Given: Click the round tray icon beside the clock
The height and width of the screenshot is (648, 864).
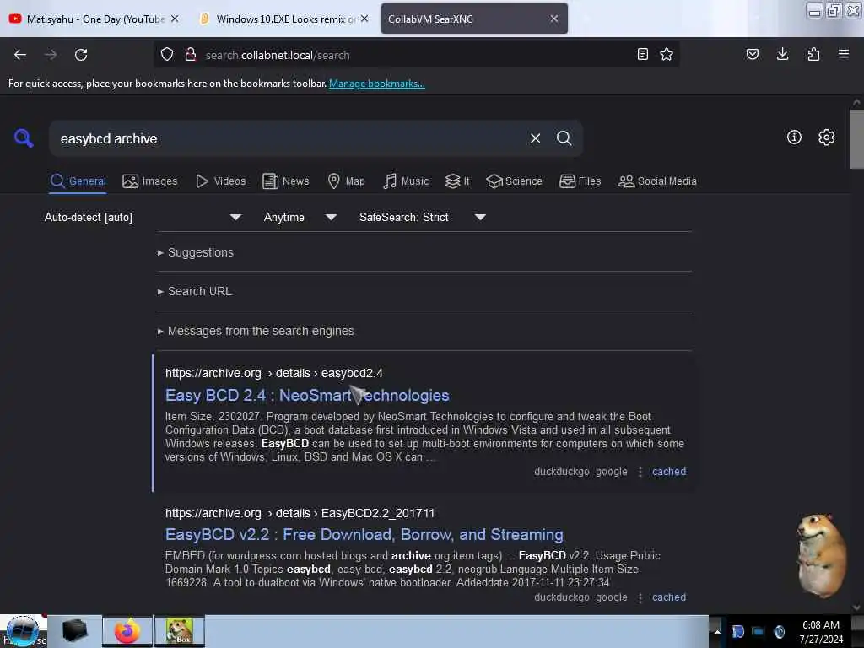Looking at the screenshot, I should tap(779, 631).
